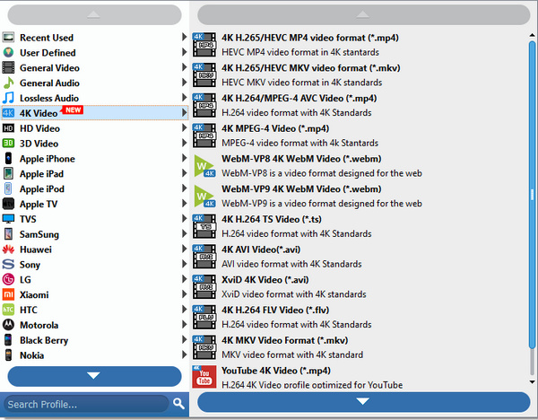Image resolution: width=538 pixels, height=420 pixels.
Task: Expand the Lossless Audio submenu arrow
Action: point(184,97)
